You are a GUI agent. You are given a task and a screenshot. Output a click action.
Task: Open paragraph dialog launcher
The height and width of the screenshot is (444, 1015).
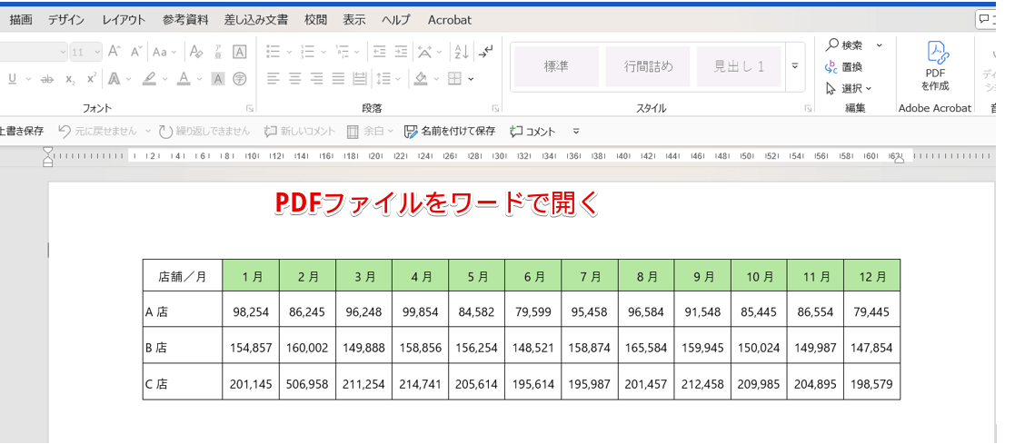pos(495,108)
